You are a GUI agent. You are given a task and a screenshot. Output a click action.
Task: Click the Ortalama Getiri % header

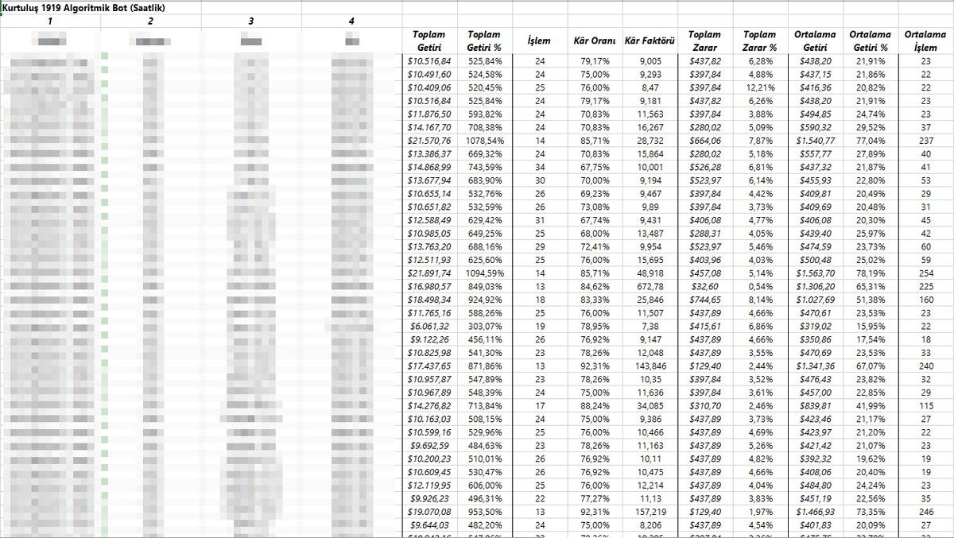coord(870,41)
